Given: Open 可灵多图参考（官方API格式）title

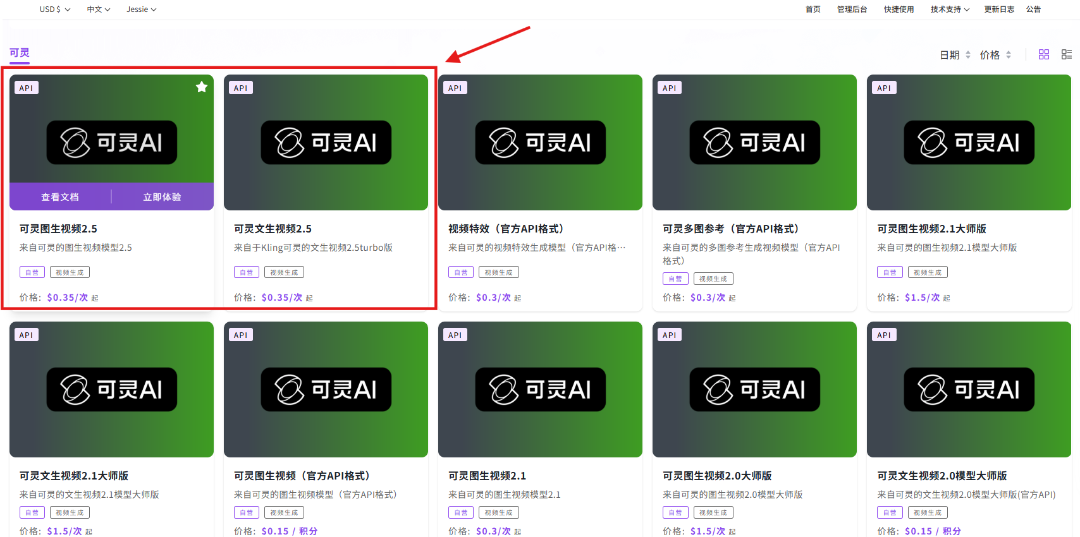Looking at the screenshot, I should [x=731, y=229].
